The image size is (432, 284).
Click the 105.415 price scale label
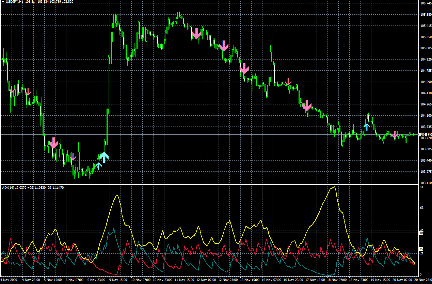426,26
